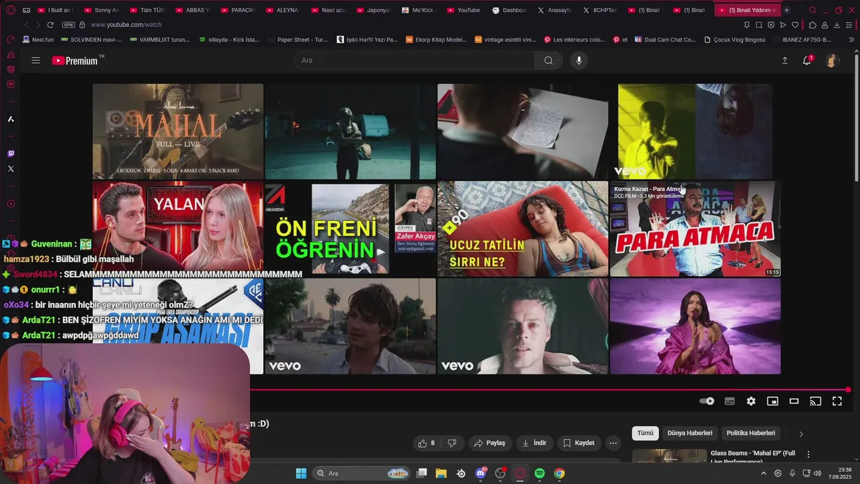Open the tab search magnifier
The width and height of the screenshot is (860, 484).
tap(812, 10)
